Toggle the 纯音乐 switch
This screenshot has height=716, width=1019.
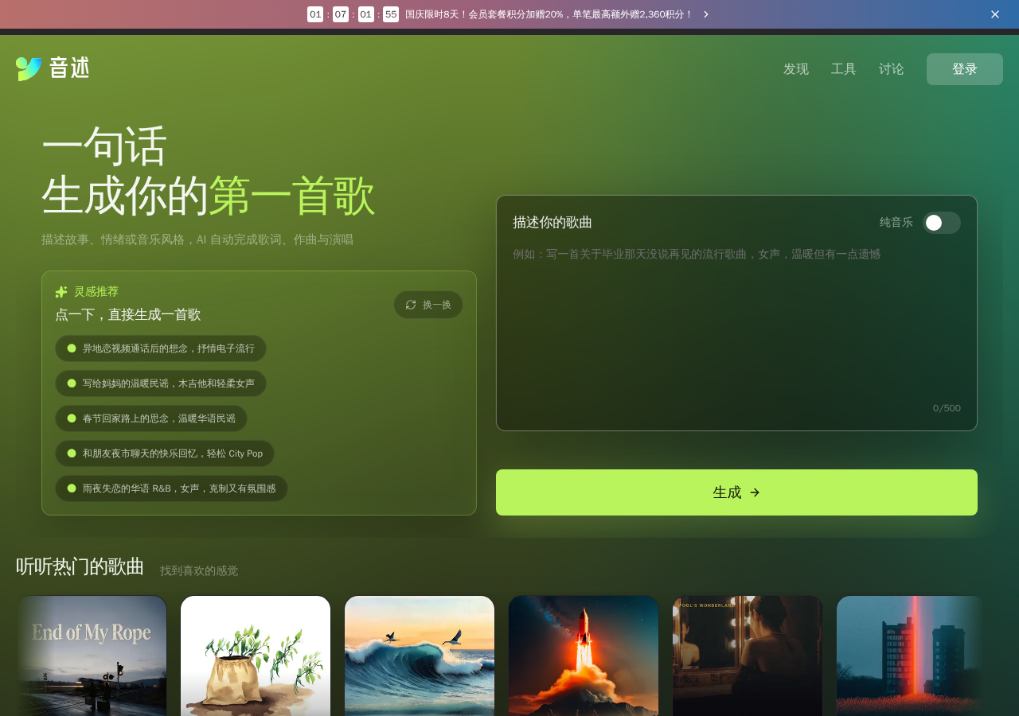[942, 223]
